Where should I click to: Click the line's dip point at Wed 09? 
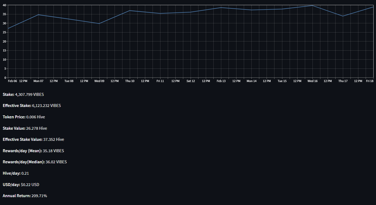[99, 24]
